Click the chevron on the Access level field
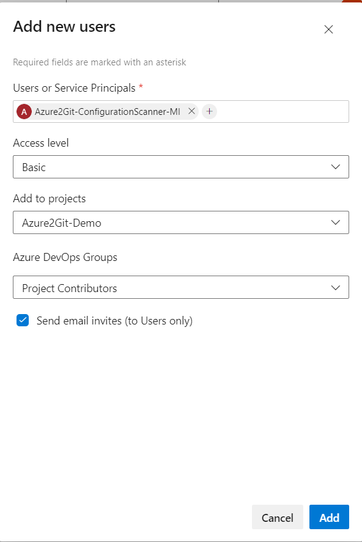362x542 pixels. pyautogui.click(x=335, y=166)
